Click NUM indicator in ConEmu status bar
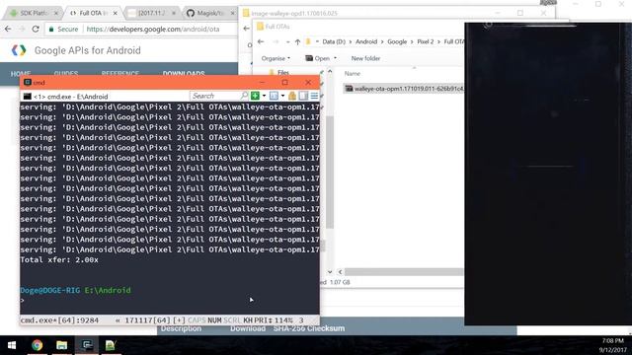The height and width of the screenshot is (355, 632). pyautogui.click(x=214, y=320)
